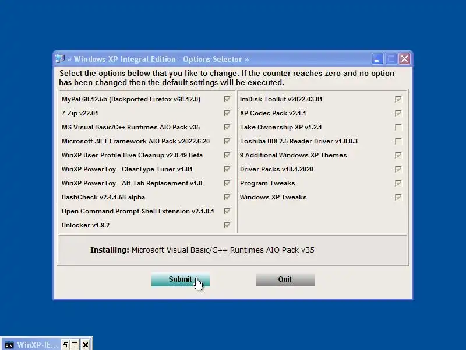Click 'Open Command Prompt Shell Extension v2.1.0.1' label
466x350 pixels.
click(x=138, y=211)
